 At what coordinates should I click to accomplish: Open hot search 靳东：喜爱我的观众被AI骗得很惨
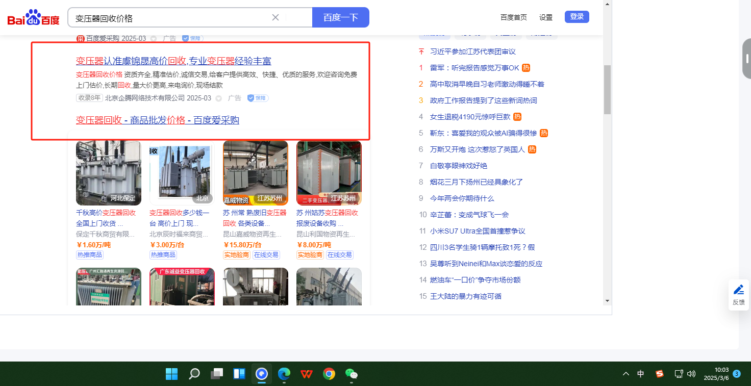(x=484, y=133)
